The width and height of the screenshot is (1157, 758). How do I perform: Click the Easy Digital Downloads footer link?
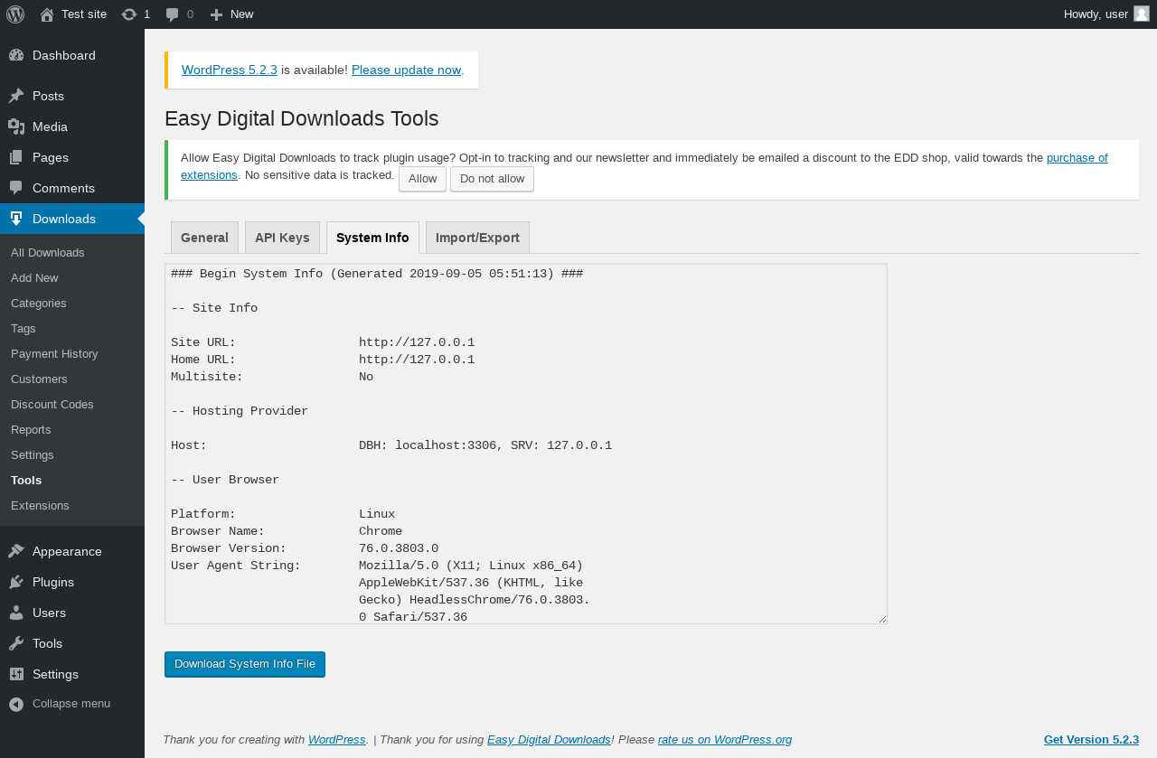pyautogui.click(x=549, y=739)
